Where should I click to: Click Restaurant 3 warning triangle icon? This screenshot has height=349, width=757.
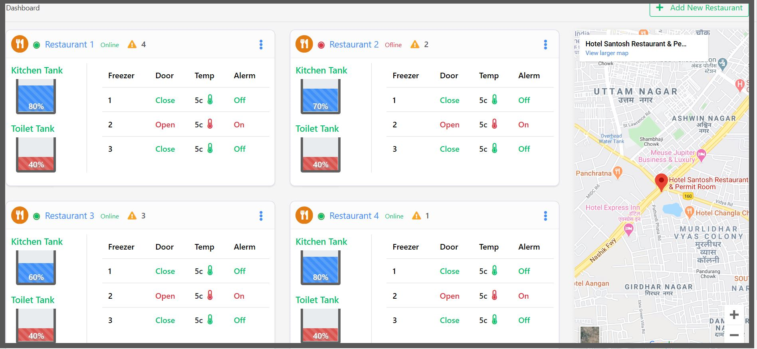[132, 216]
